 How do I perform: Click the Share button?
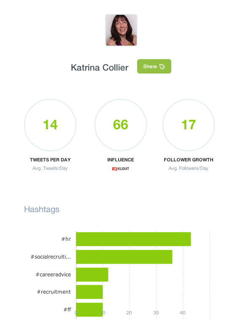click(x=154, y=66)
